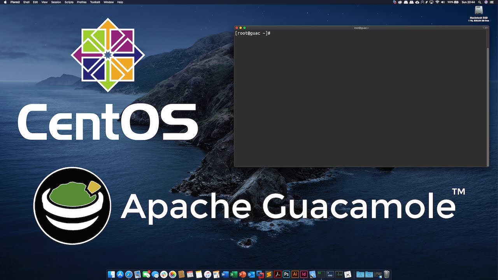This screenshot has height=280, width=498.
Task: Open the Scripts menu
Action: (x=69, y=2)
